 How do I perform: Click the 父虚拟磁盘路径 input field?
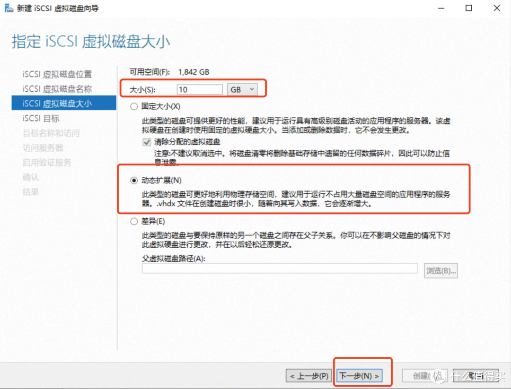point(280,268)
